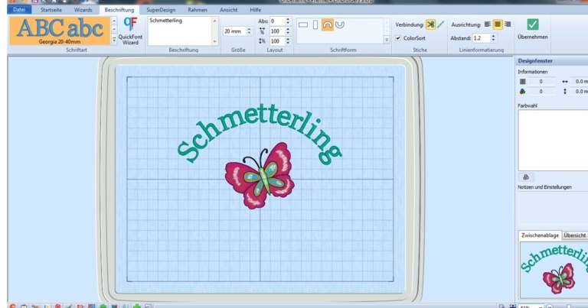The image size is (588, 308).
Task: Click the clipboard preview thumbnail
Action: click(554, 270)
